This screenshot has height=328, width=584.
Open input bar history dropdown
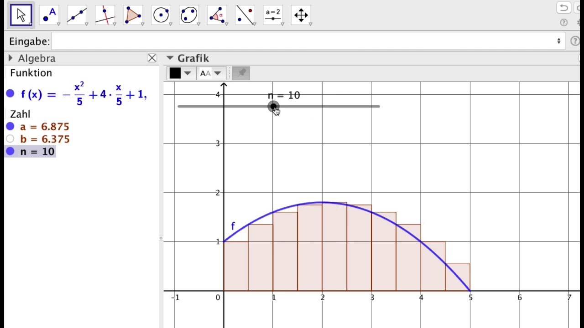pyautogui.click(x=559, y=41)
